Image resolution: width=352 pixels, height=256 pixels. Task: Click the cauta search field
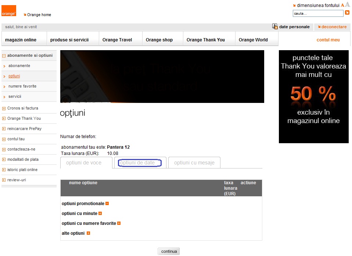tap(318, 14)
